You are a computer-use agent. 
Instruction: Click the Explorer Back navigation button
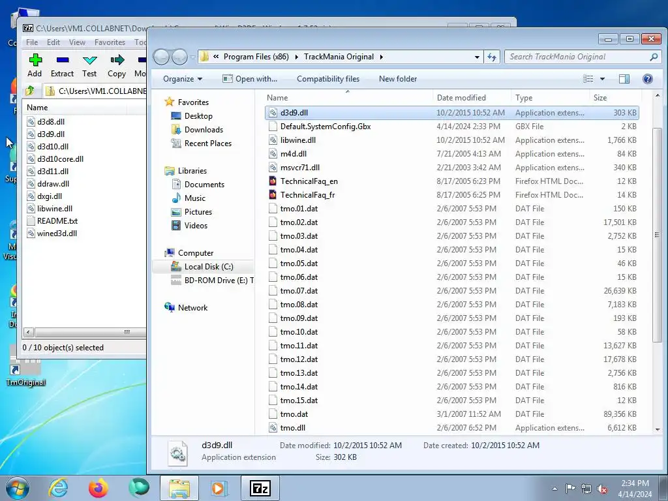[x=162, y=57]
